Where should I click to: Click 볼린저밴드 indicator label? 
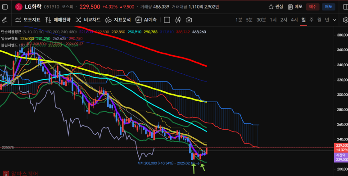(x=9, y=45)
